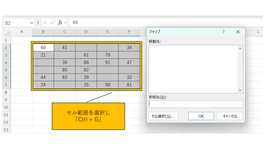
Task: Click the キャンセル button
Action: click(230, 116)
